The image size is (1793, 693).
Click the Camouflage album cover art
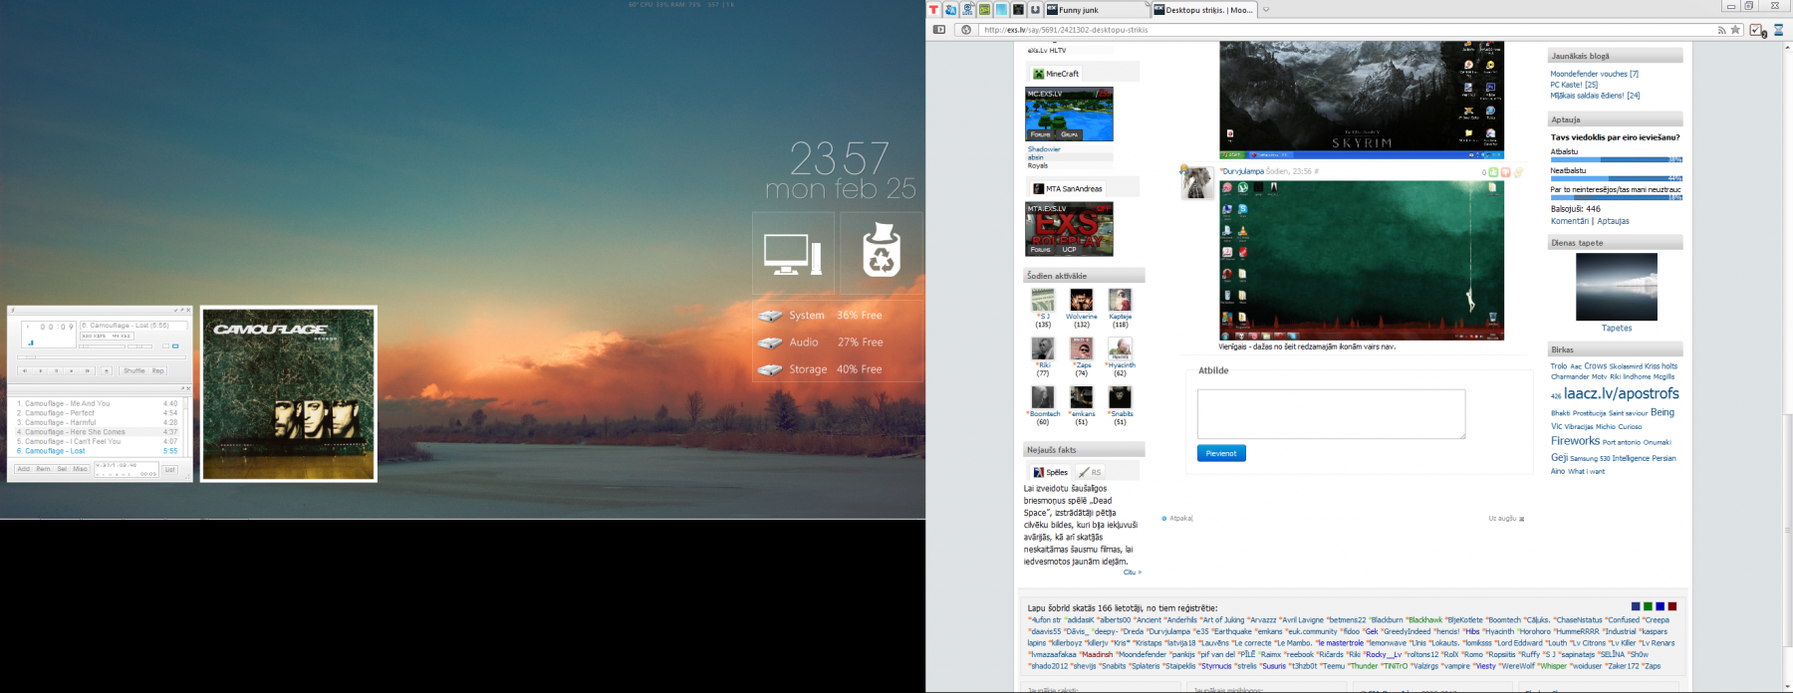point(289,394)
